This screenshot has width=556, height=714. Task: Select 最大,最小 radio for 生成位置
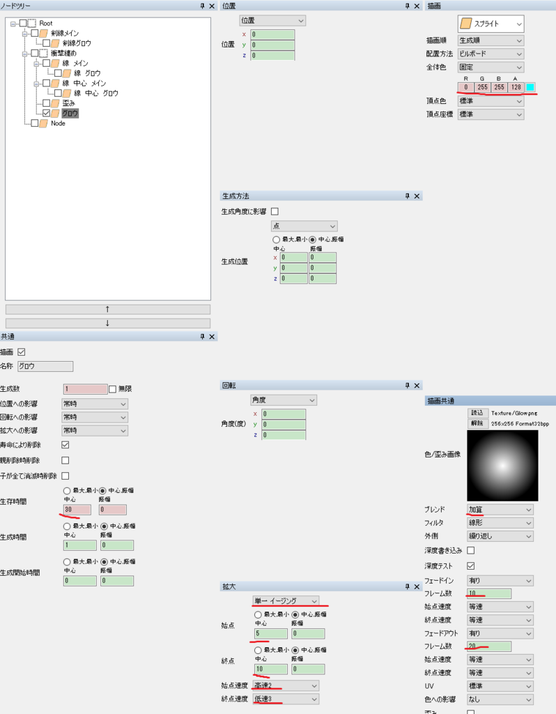(276, 240)
